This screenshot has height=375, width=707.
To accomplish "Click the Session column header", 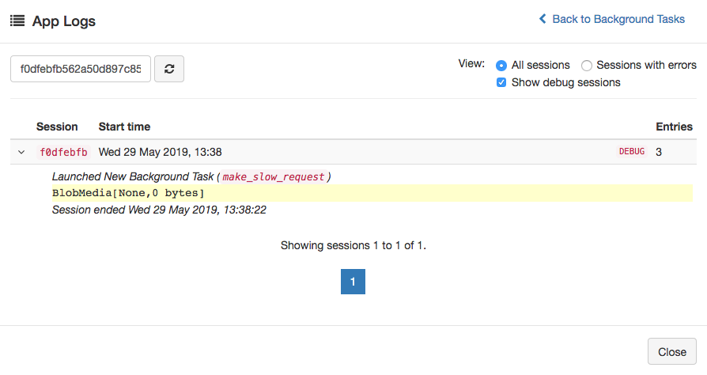I will 57,127.
